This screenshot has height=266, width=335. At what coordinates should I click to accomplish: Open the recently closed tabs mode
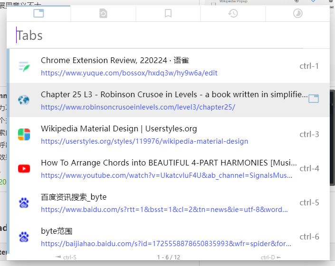(x=104, y=13)
